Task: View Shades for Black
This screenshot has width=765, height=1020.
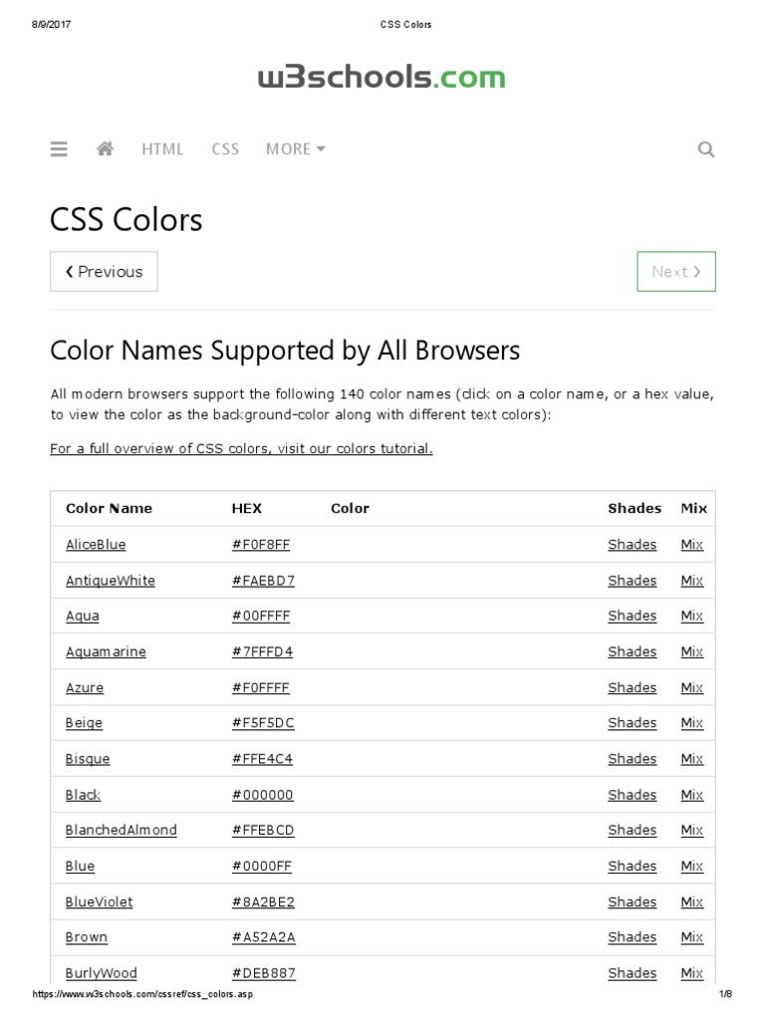Action: tap(633, 795)
